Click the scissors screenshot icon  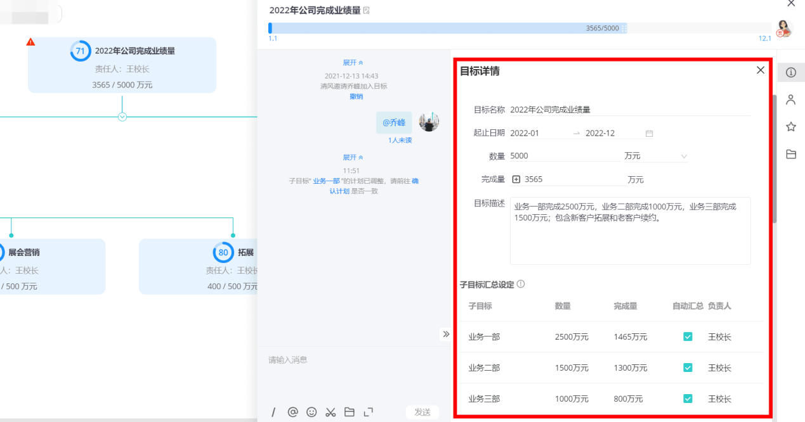click(x=331, y=412)
